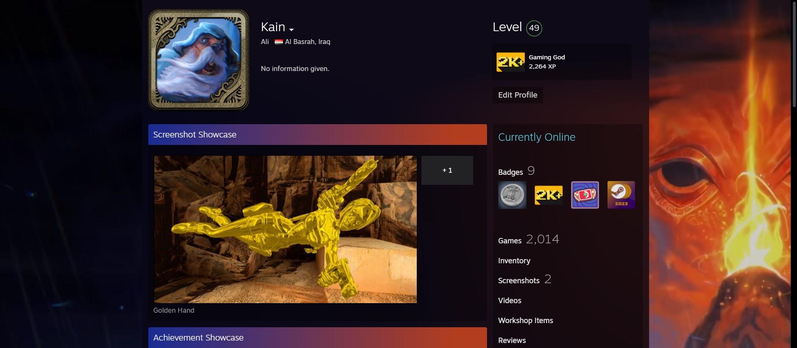Click the Al Basrah, Iraq location text

pos(307,42)
